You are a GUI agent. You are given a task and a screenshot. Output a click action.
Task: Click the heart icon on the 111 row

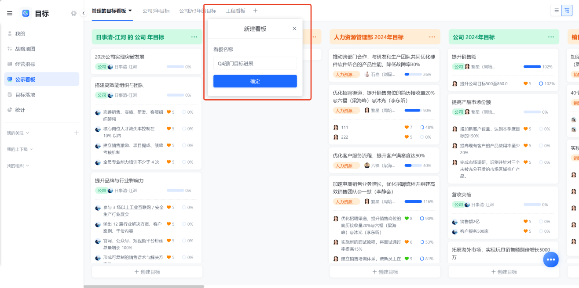click(407, 127)
